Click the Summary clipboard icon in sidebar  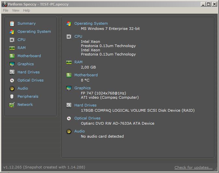[x=12, y=24]
